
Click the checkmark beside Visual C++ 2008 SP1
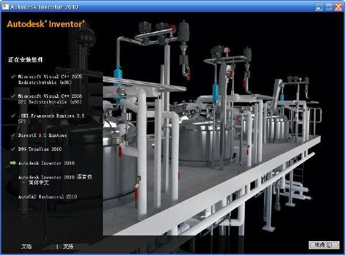pos(13,96)
